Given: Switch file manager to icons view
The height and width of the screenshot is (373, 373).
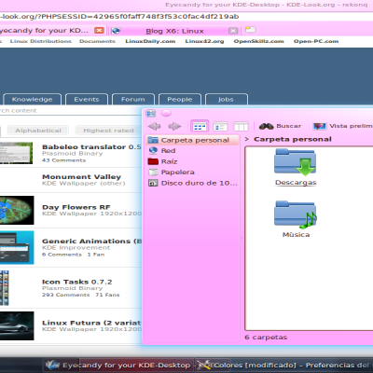Looking at the screenshot, I should [x=200, y=127].
